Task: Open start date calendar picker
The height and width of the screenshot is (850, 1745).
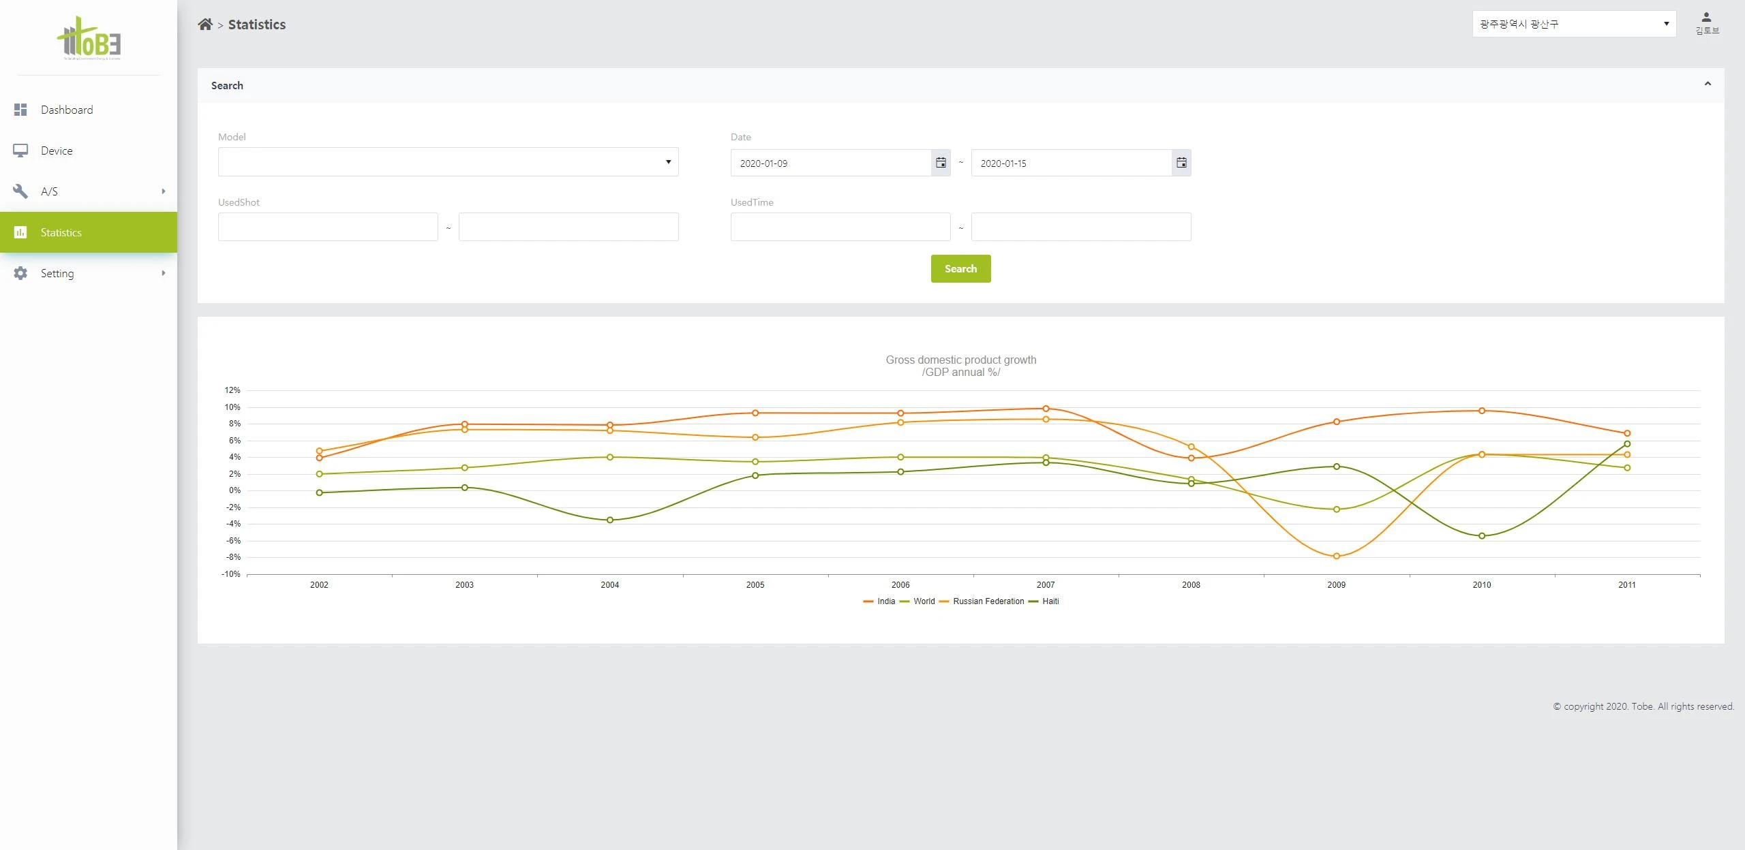Action: tap(941, 163)
